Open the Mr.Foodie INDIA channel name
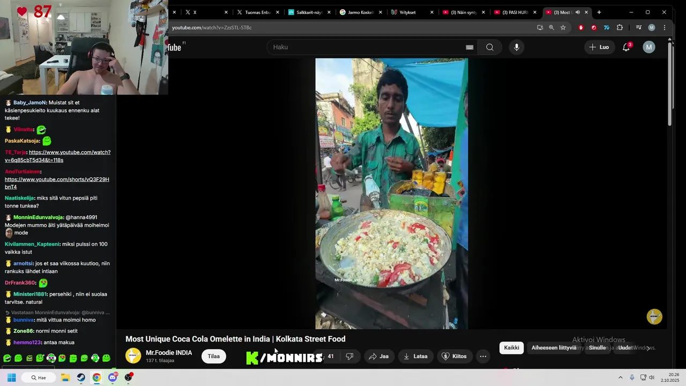Screen dimensions: 686x386 coord(169,353)
